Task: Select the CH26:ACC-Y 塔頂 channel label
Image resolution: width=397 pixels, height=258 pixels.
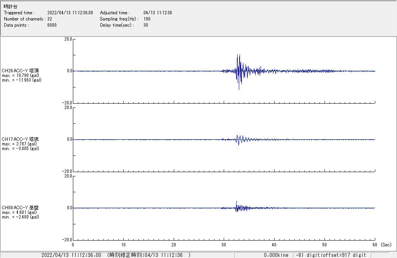Action: (x=20, y=71)
